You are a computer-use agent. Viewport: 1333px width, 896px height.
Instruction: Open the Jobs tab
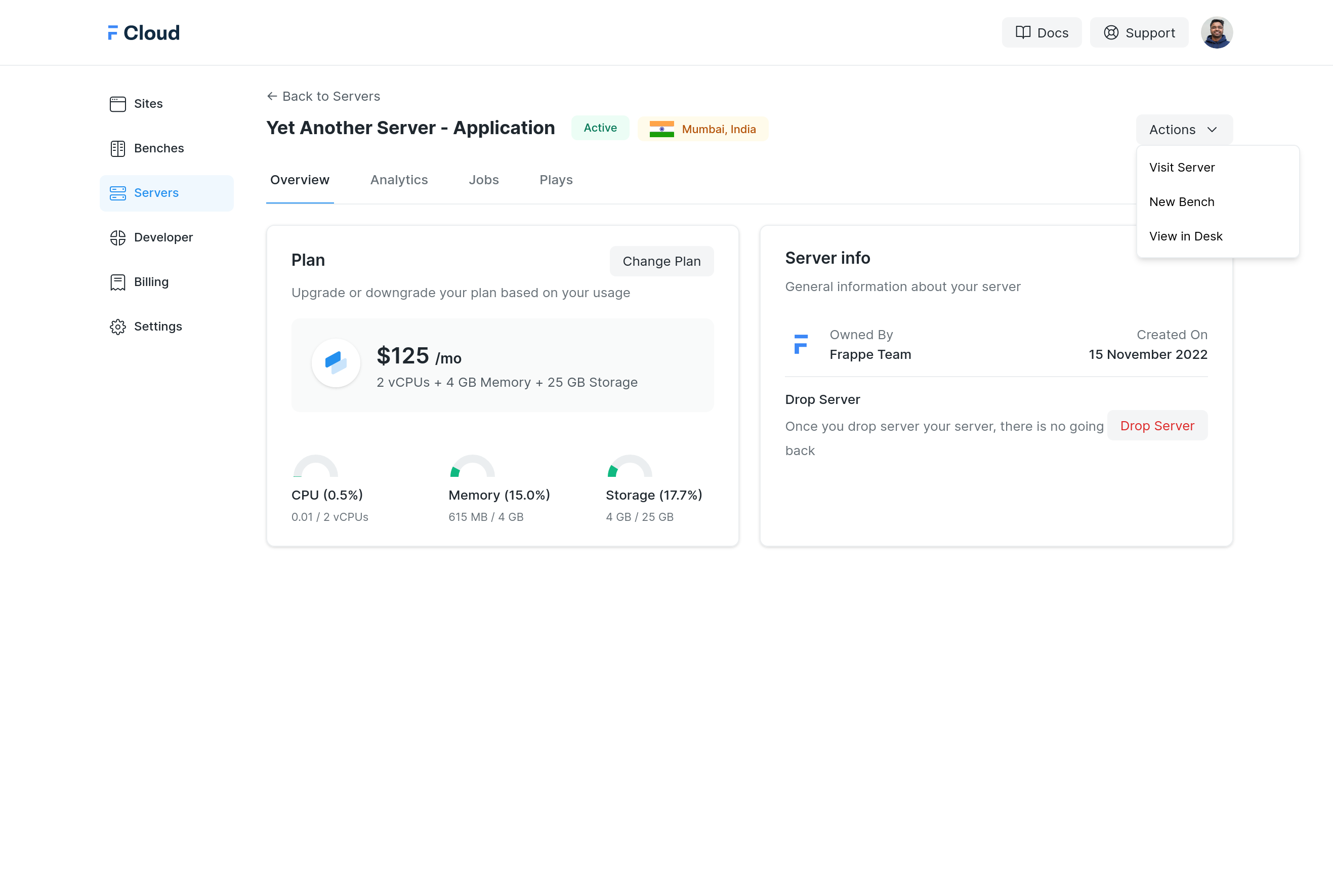(484, 180)
